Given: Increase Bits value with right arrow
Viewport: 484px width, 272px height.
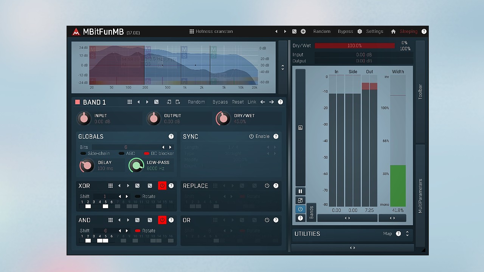Looking at the screenshot, I should click(170, 147).
